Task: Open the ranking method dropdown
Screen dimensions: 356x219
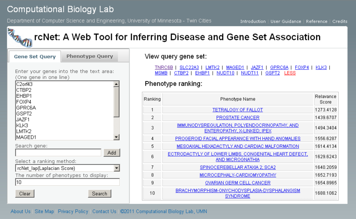Action: pyautogui.click(x=117, y=168)
